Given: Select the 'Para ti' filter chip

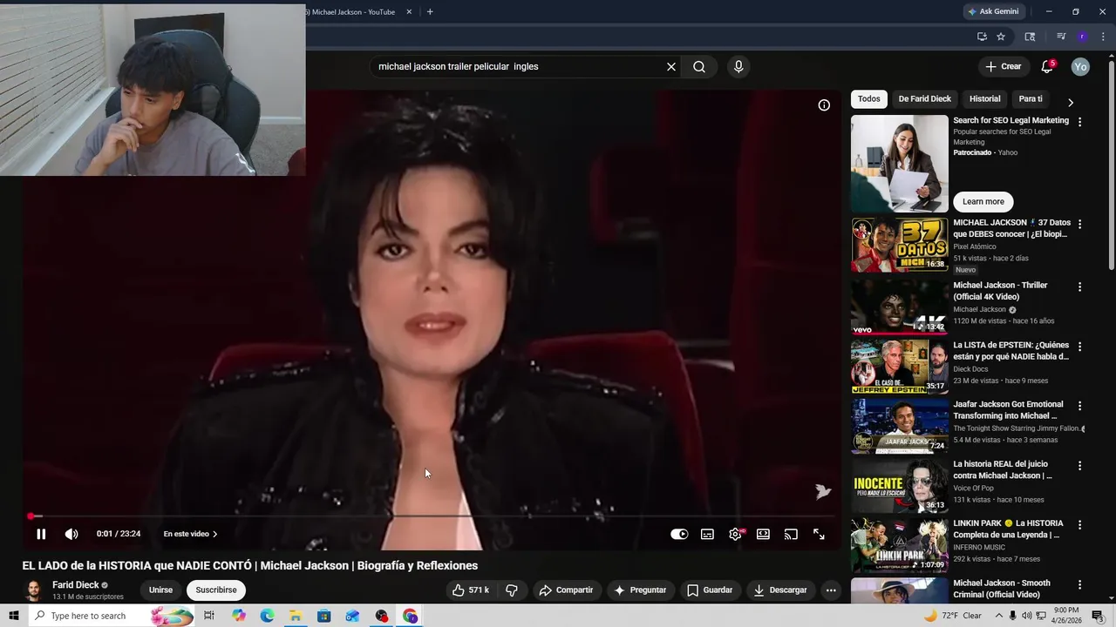Looking at the screenshot, I should [1031, 98].
